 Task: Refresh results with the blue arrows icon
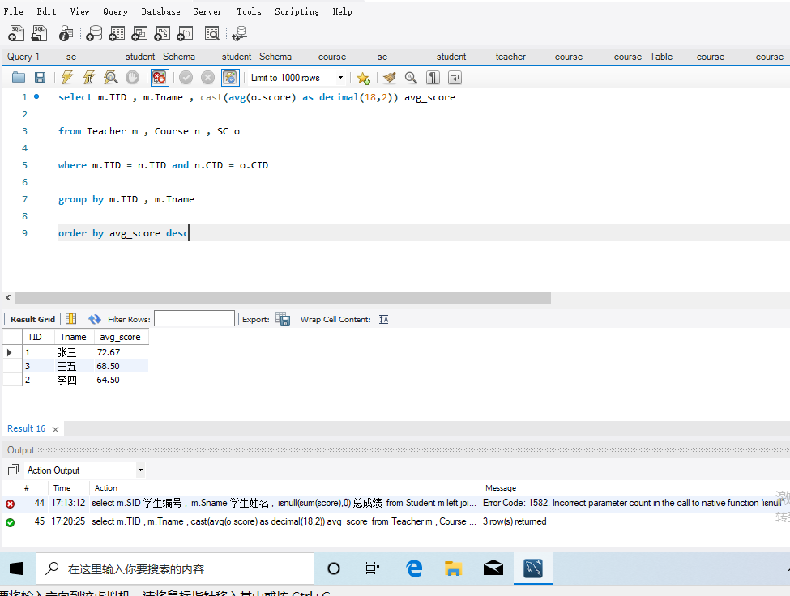coord(94,318)
